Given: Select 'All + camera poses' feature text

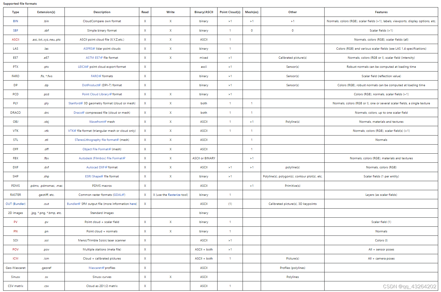Looking at the screenshot, I should pyautogui.click(x=381, y=259).
